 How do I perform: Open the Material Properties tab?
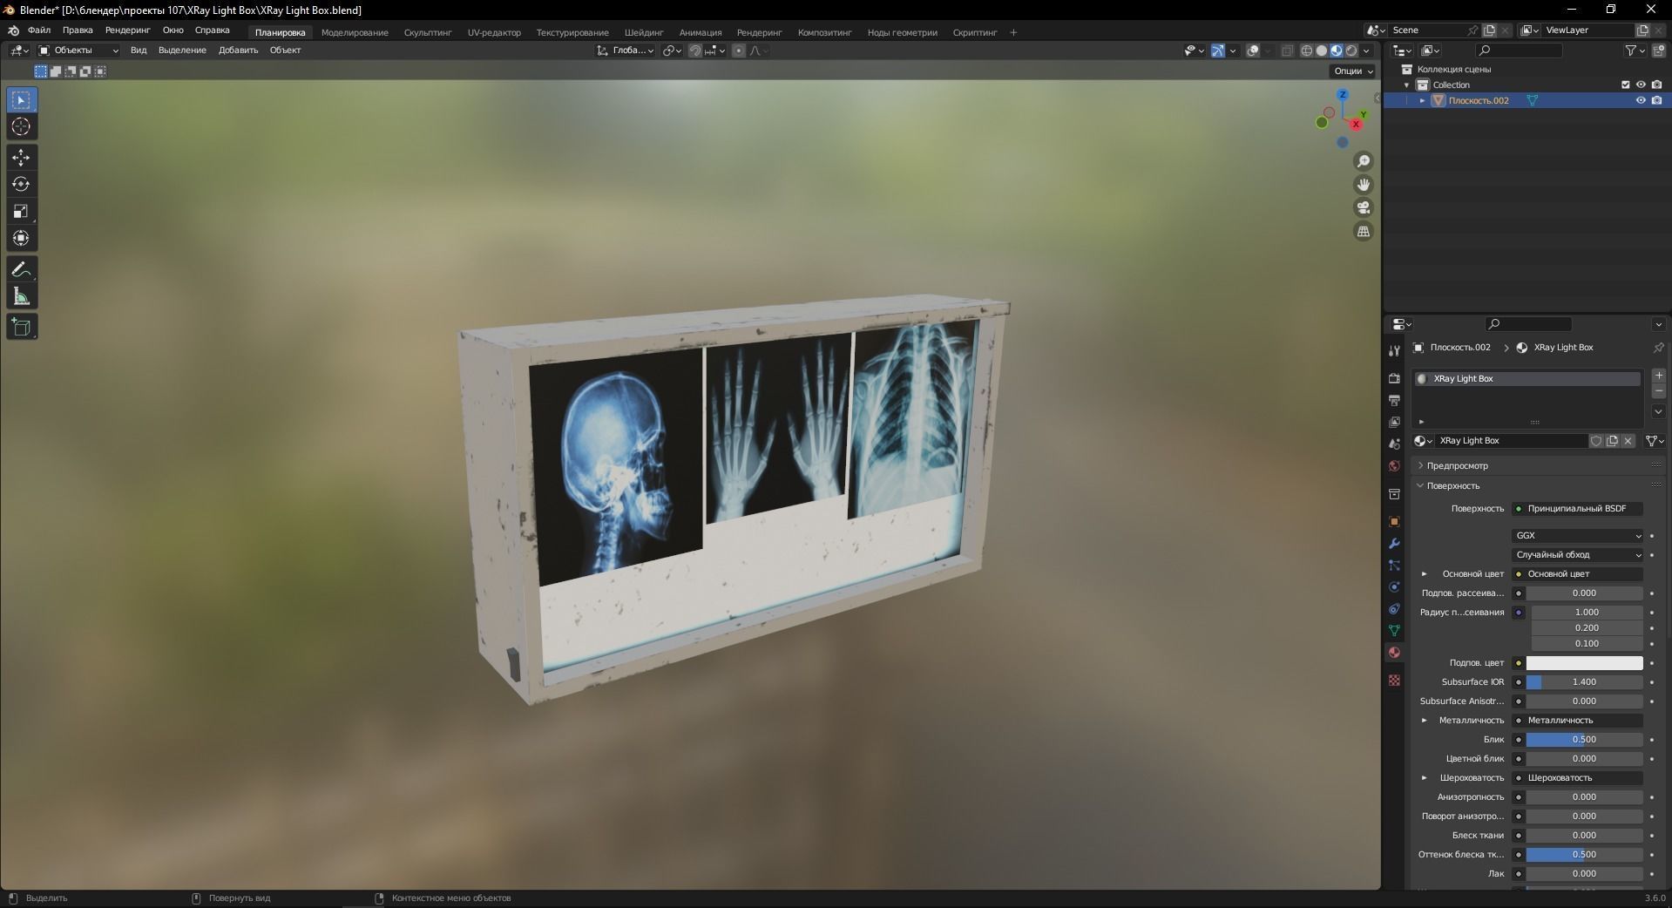1394,653
